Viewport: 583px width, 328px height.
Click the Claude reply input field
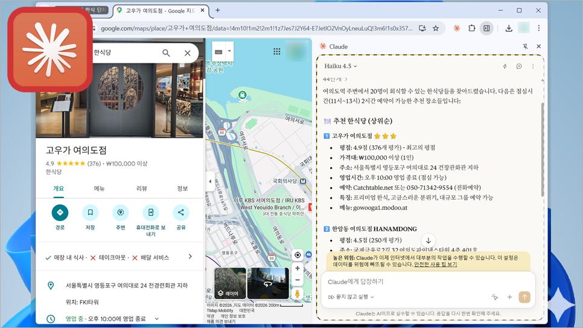(x=422, y=281)
